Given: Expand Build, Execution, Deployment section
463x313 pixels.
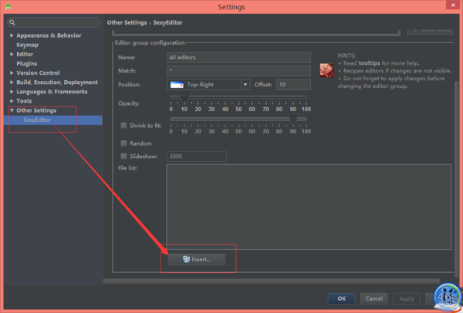Looking at the screenshot, I should (x=12, y=82).
